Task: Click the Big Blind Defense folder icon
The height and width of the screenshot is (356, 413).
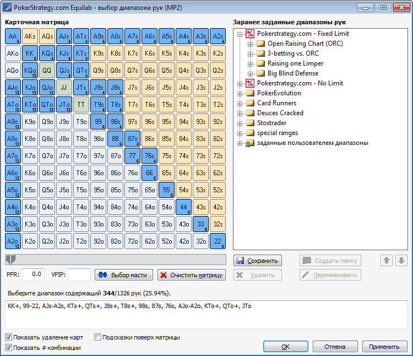Action: pos(260,73)
